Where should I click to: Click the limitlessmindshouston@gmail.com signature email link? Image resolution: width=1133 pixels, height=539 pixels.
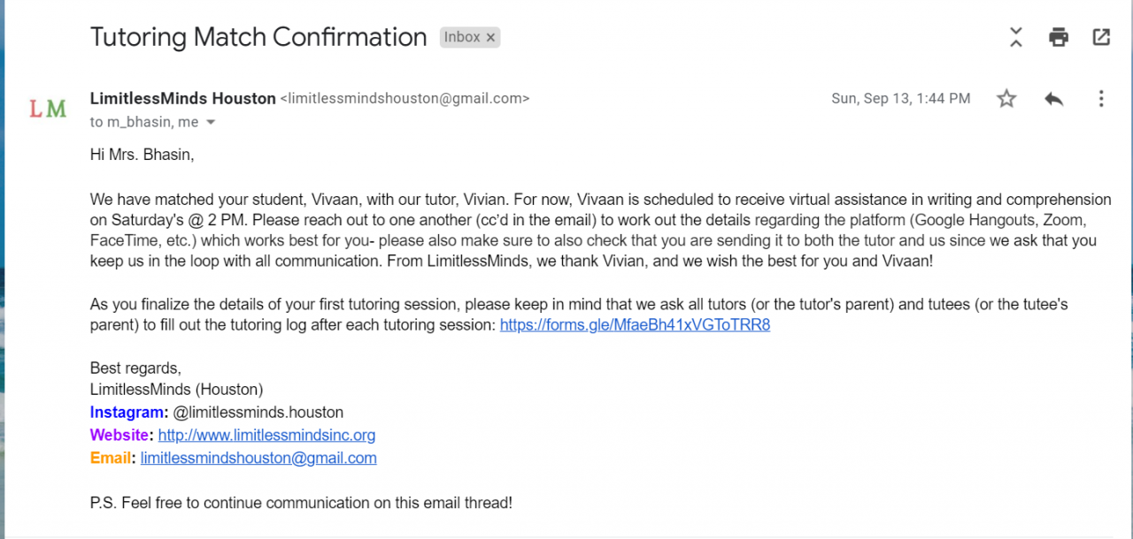click(x=258, y=458)
